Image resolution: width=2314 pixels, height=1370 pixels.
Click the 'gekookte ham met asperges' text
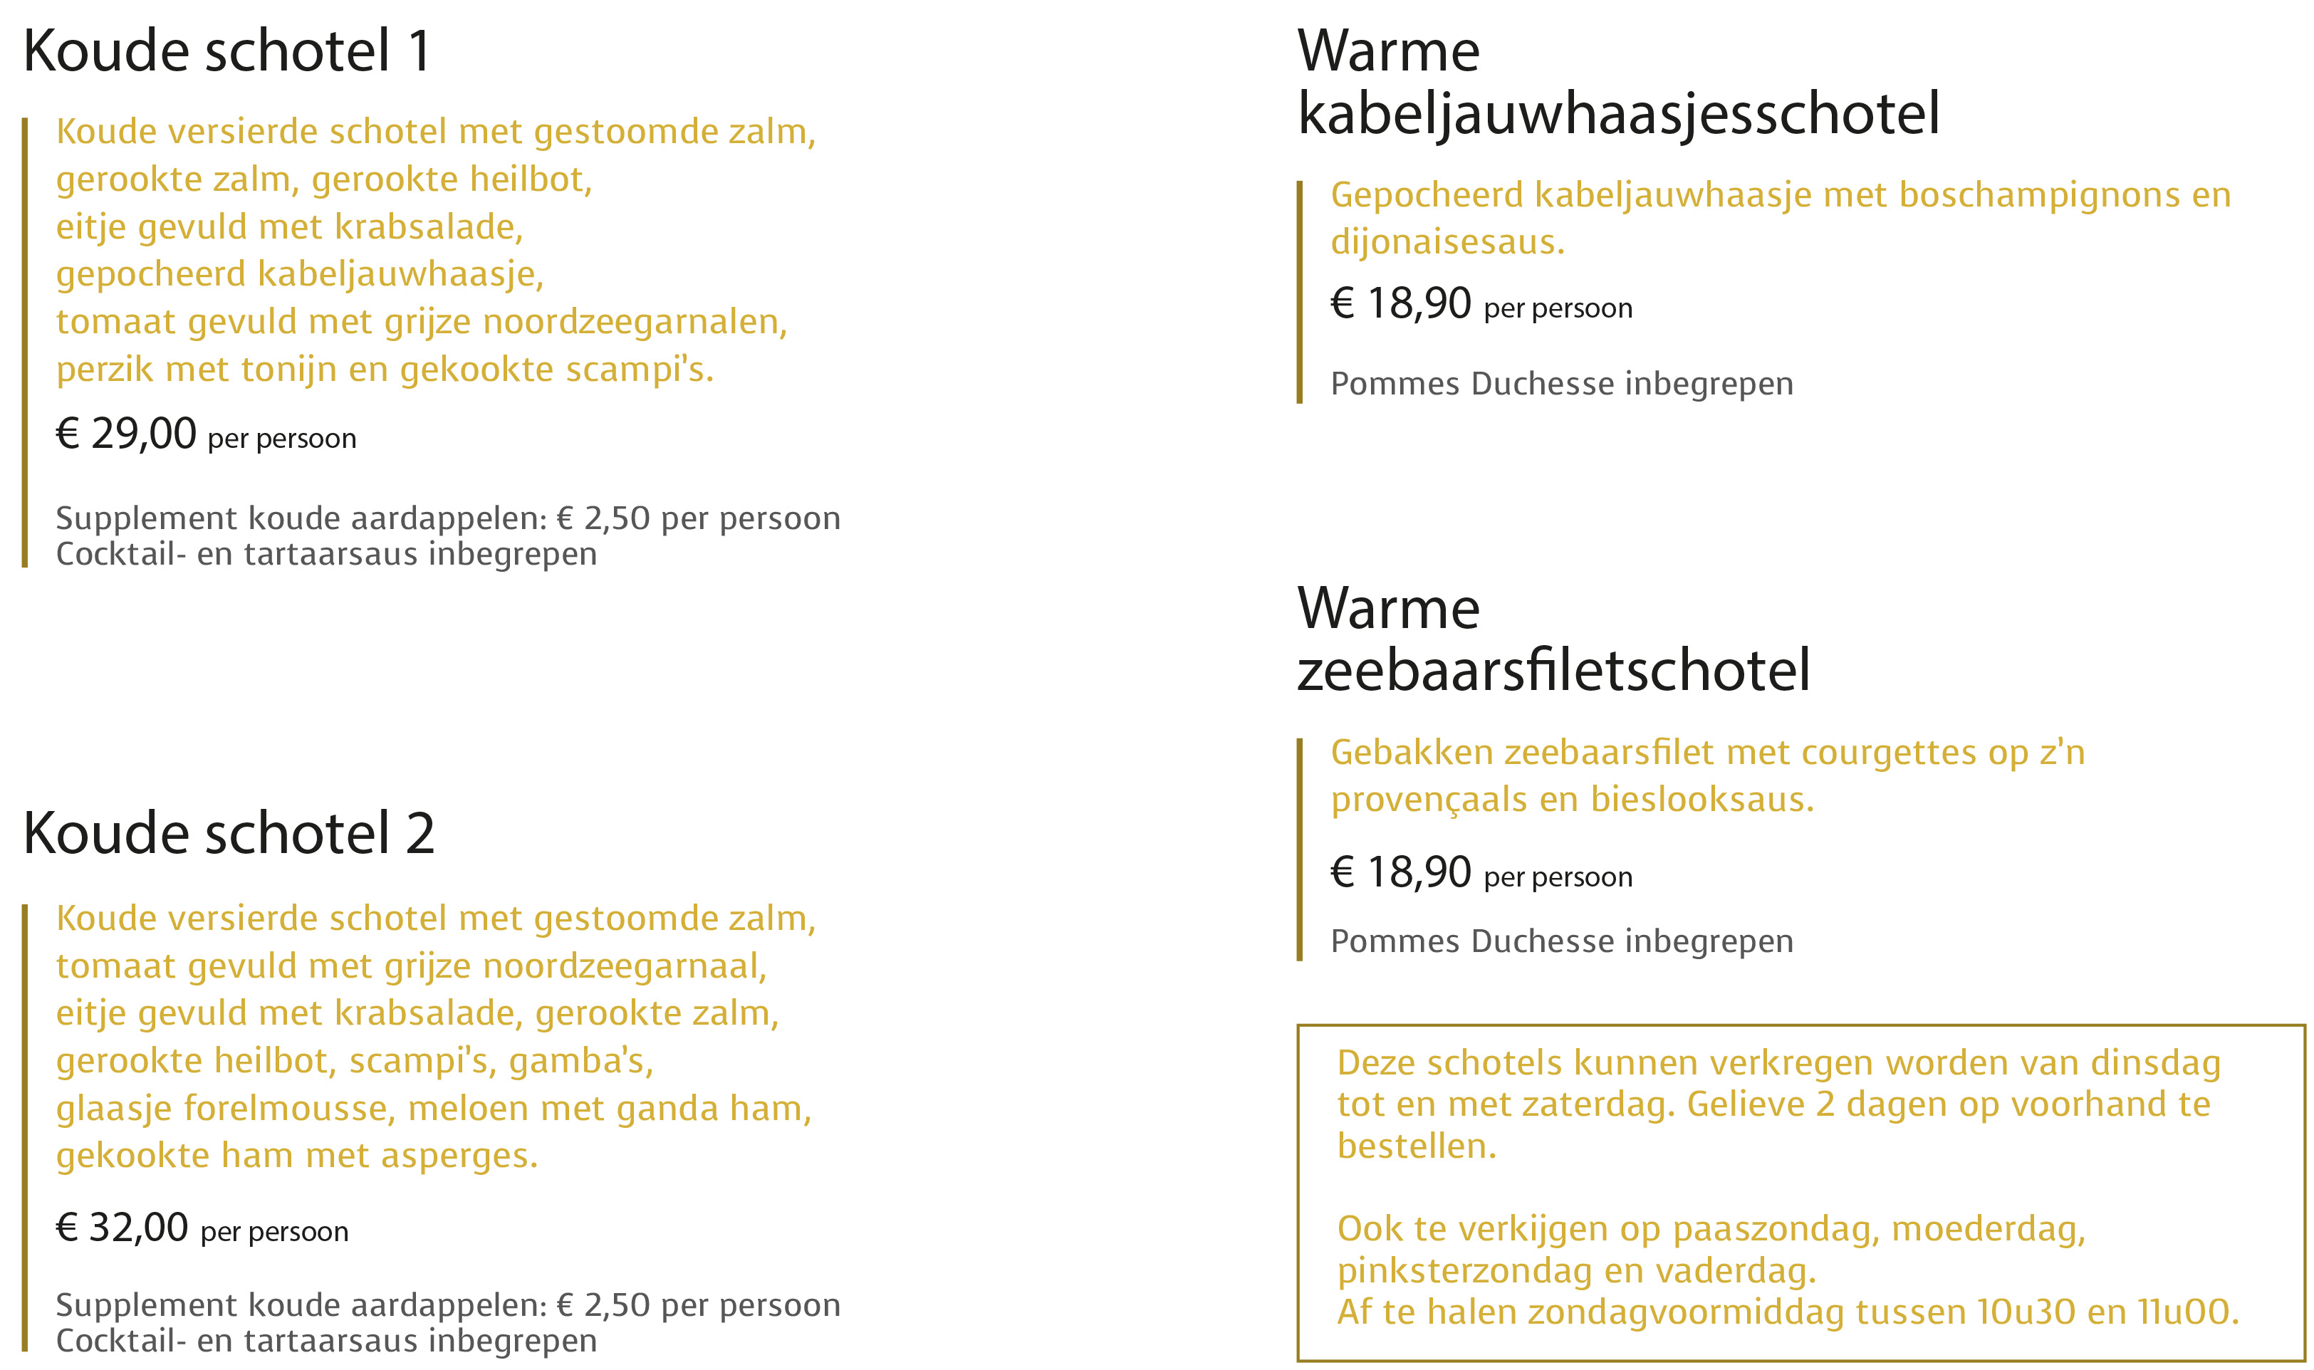point(296,1156)
